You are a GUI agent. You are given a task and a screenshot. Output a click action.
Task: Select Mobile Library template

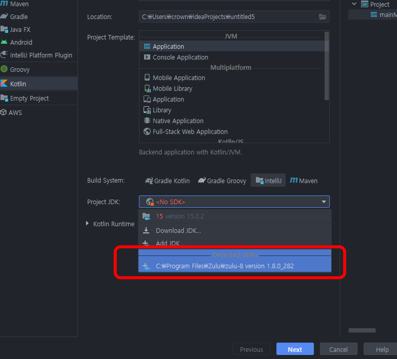pyautogui.click(x=232, y=89)
